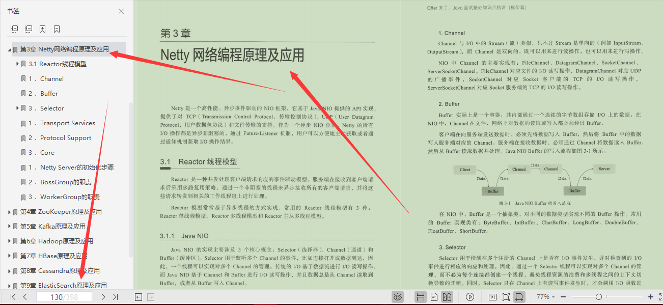Collapse all bookmarks in the bookmark panel

click(x=29, y=29)
